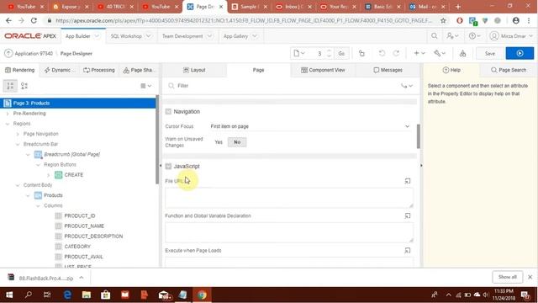This screenshot has width=538, height=303.
Task: Reload the browser page
Action: [x=34, y=20]
